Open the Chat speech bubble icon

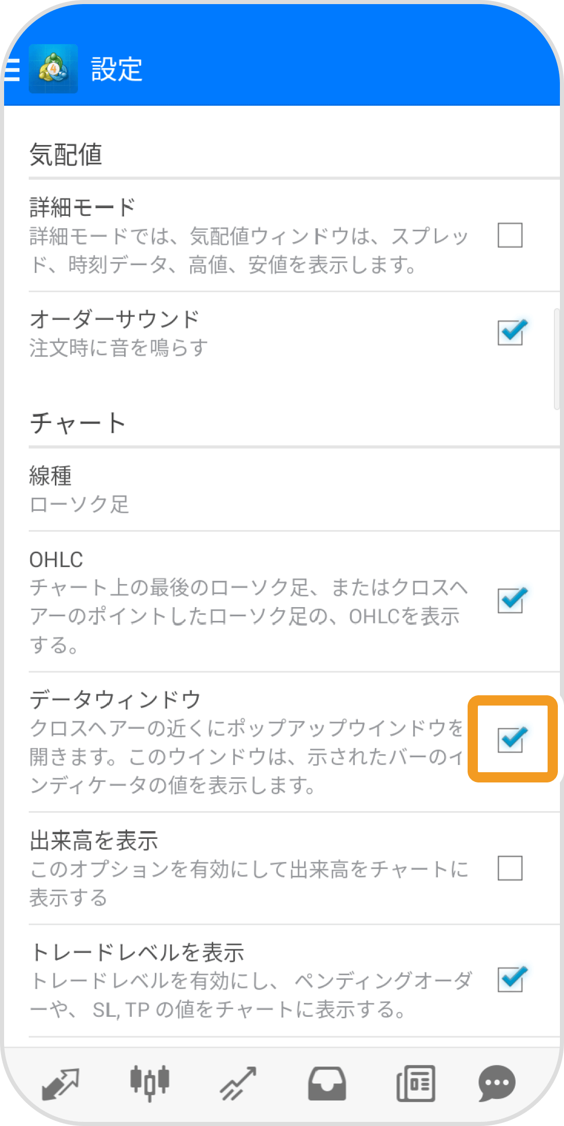pyautogui.click(x=497, y=1083)
